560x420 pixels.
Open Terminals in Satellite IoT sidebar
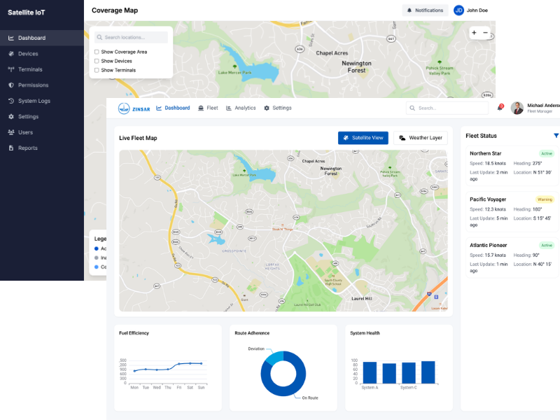pos(42,69)
